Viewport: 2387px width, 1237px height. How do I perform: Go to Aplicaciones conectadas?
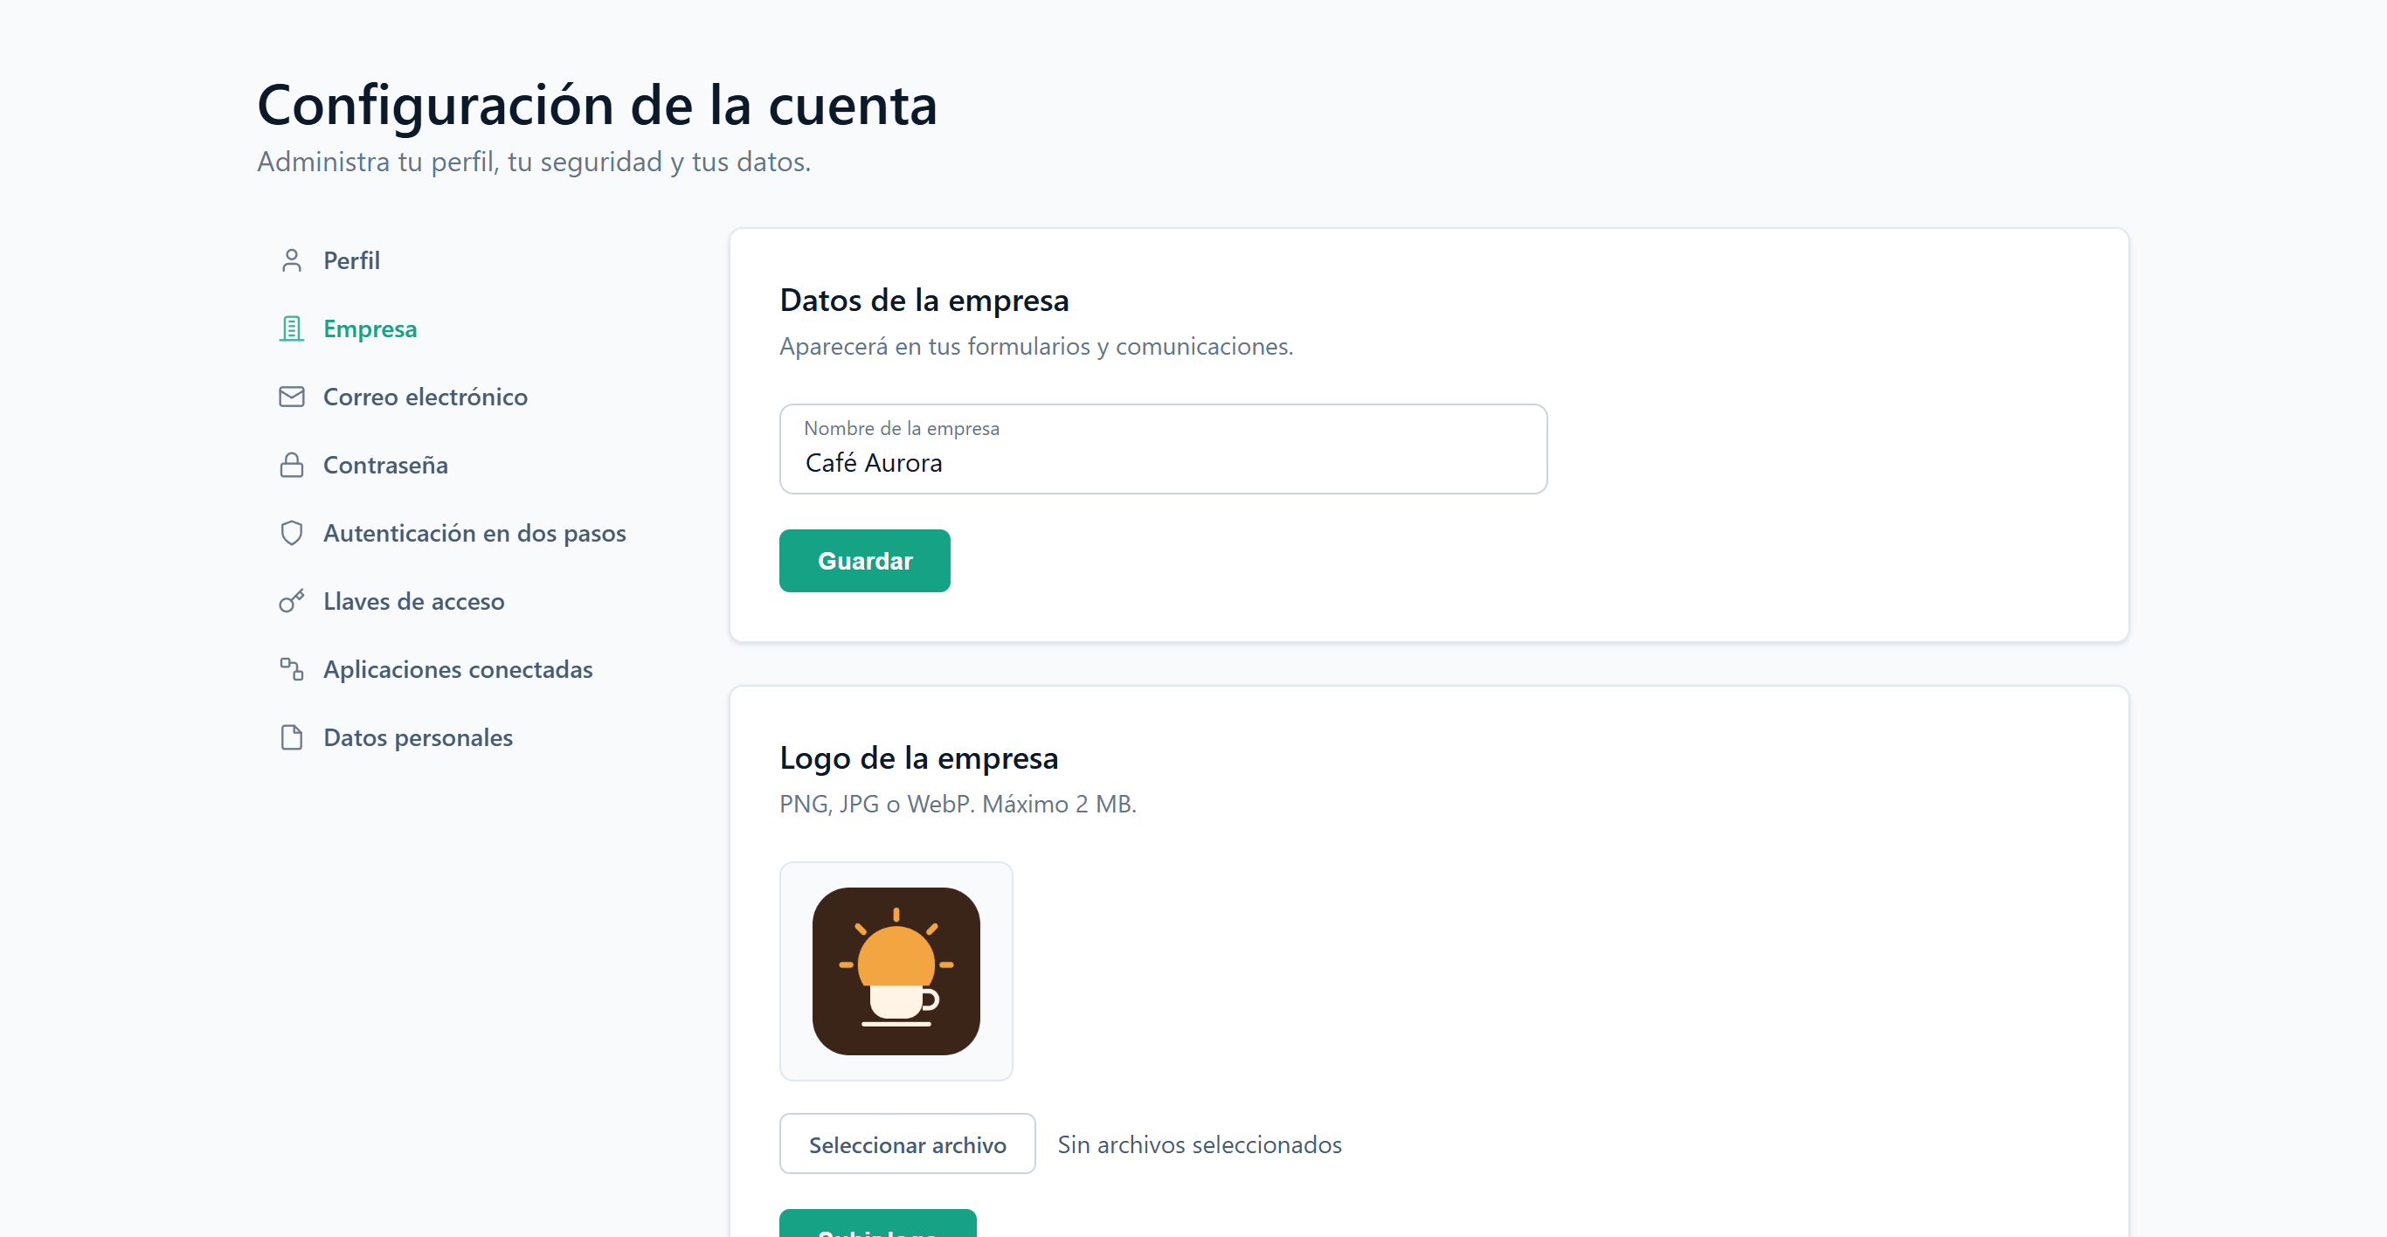click(x=457, y=669)
